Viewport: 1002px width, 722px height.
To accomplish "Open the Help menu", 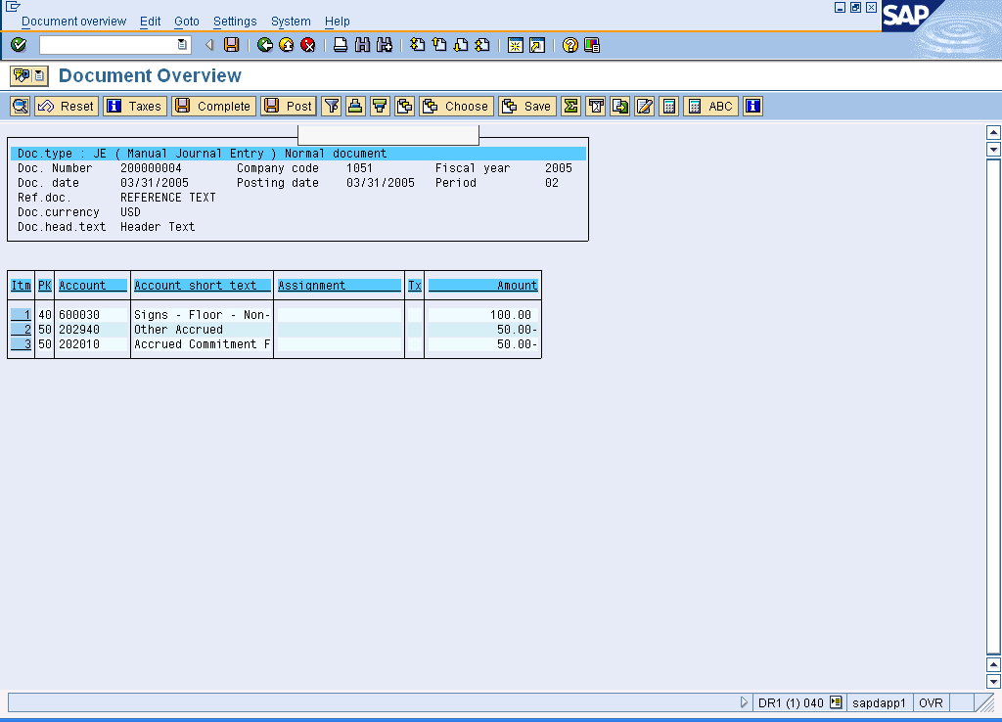I will [337, 22].
